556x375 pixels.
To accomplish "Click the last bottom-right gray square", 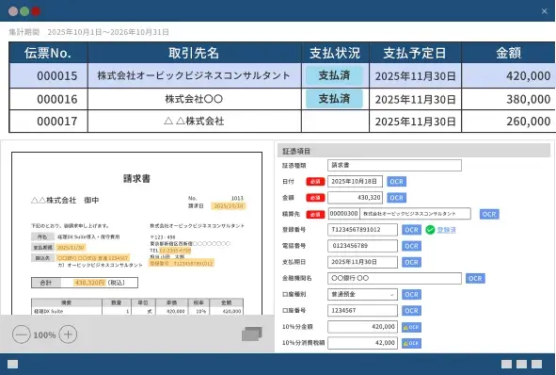I will coord(537,364).
